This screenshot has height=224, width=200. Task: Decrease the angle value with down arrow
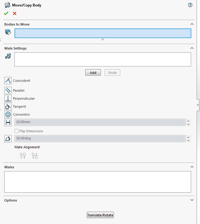click(x=188, y=141)
